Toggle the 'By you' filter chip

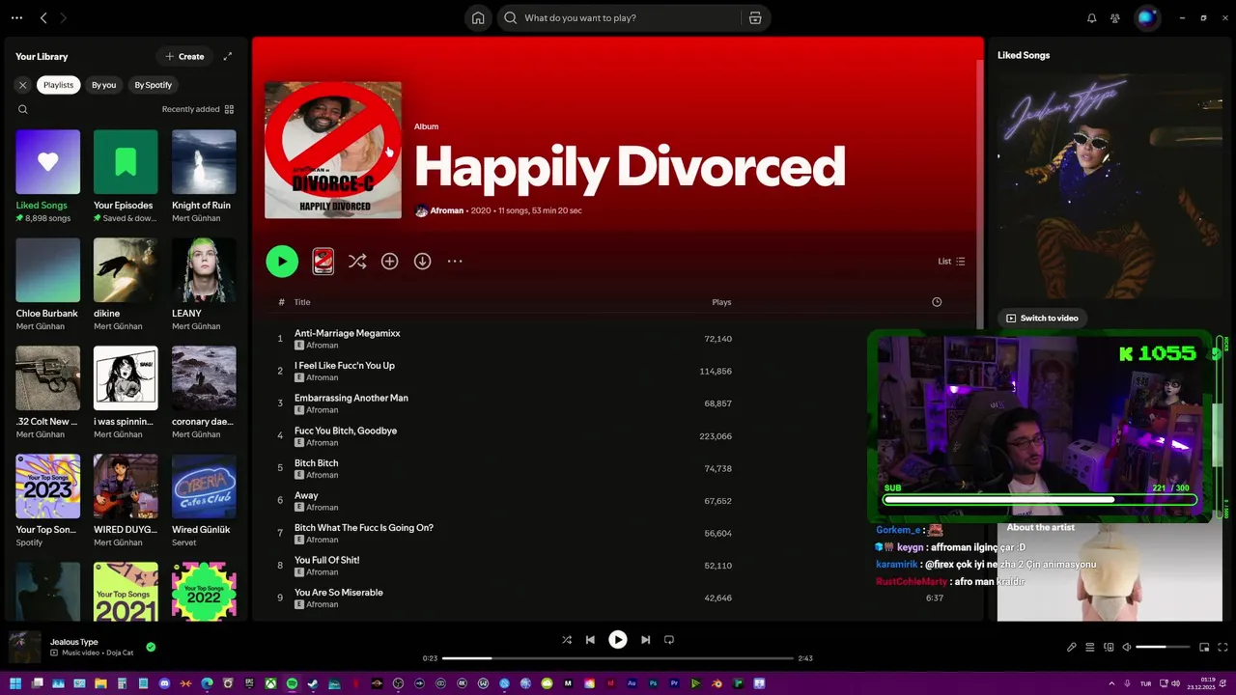pos(103,85)
